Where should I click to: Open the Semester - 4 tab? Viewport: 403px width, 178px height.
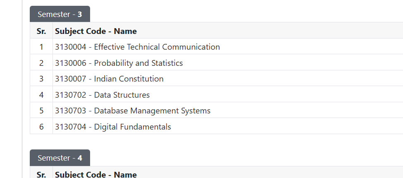tap(60, 158)
